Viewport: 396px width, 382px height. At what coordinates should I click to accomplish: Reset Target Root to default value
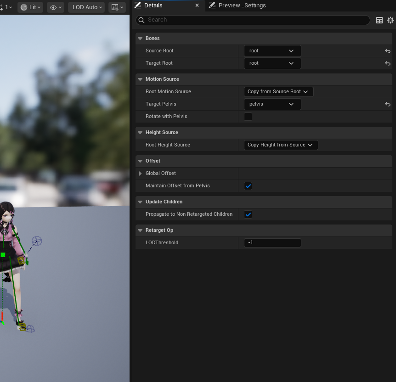[388, 63]
